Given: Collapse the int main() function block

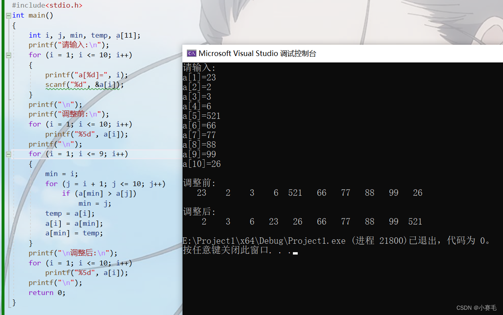Looking at the screenshot, I should coord(8,16).
